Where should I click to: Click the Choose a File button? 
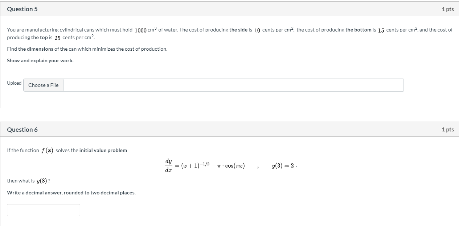[43, 85]
